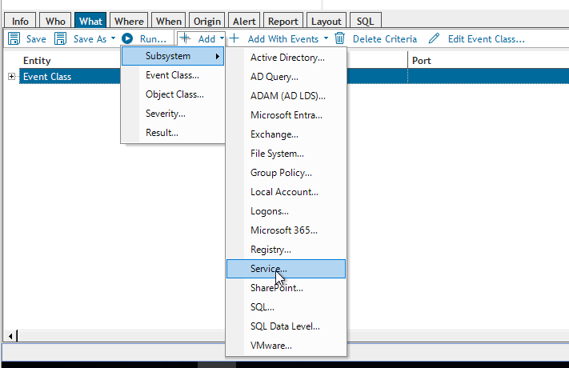Click the Run... toolbar label
The width and height of the screenshot is (569, 368).
(x=153, y=39)
